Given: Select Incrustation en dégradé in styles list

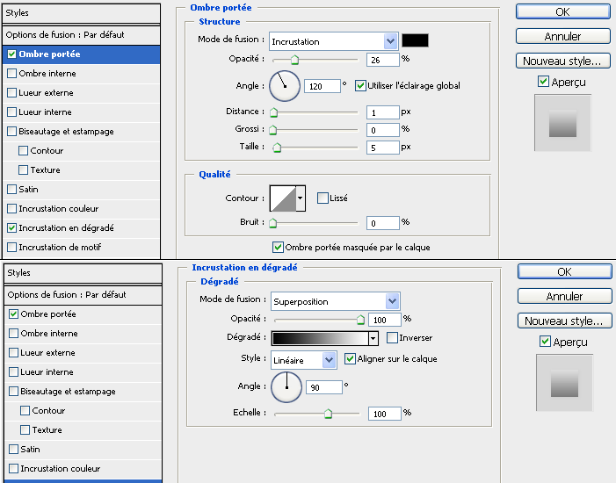Looking at the screenshot, I should pos(66,228).
